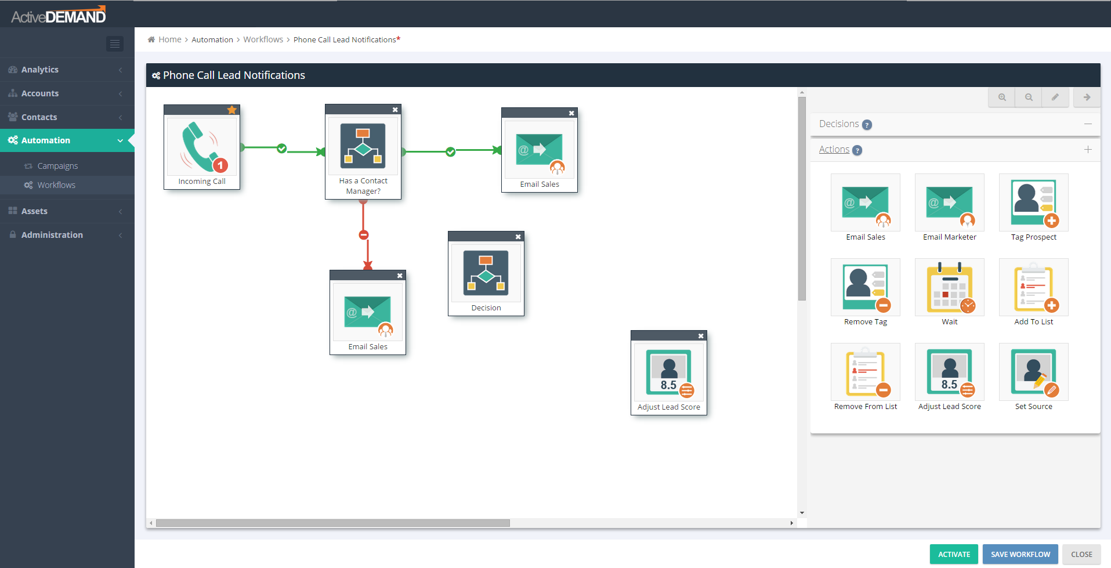The image size is (1111, 568).
Task: Click the canvas vertical scrollbar thumb
Action: (802, 198)
